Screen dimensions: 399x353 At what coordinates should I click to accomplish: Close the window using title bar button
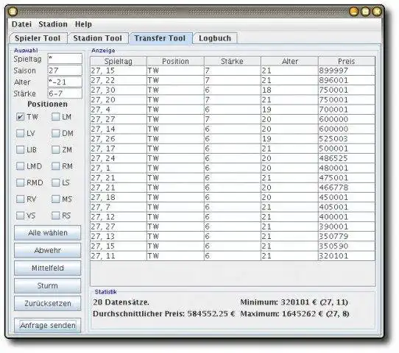(377, 11)
